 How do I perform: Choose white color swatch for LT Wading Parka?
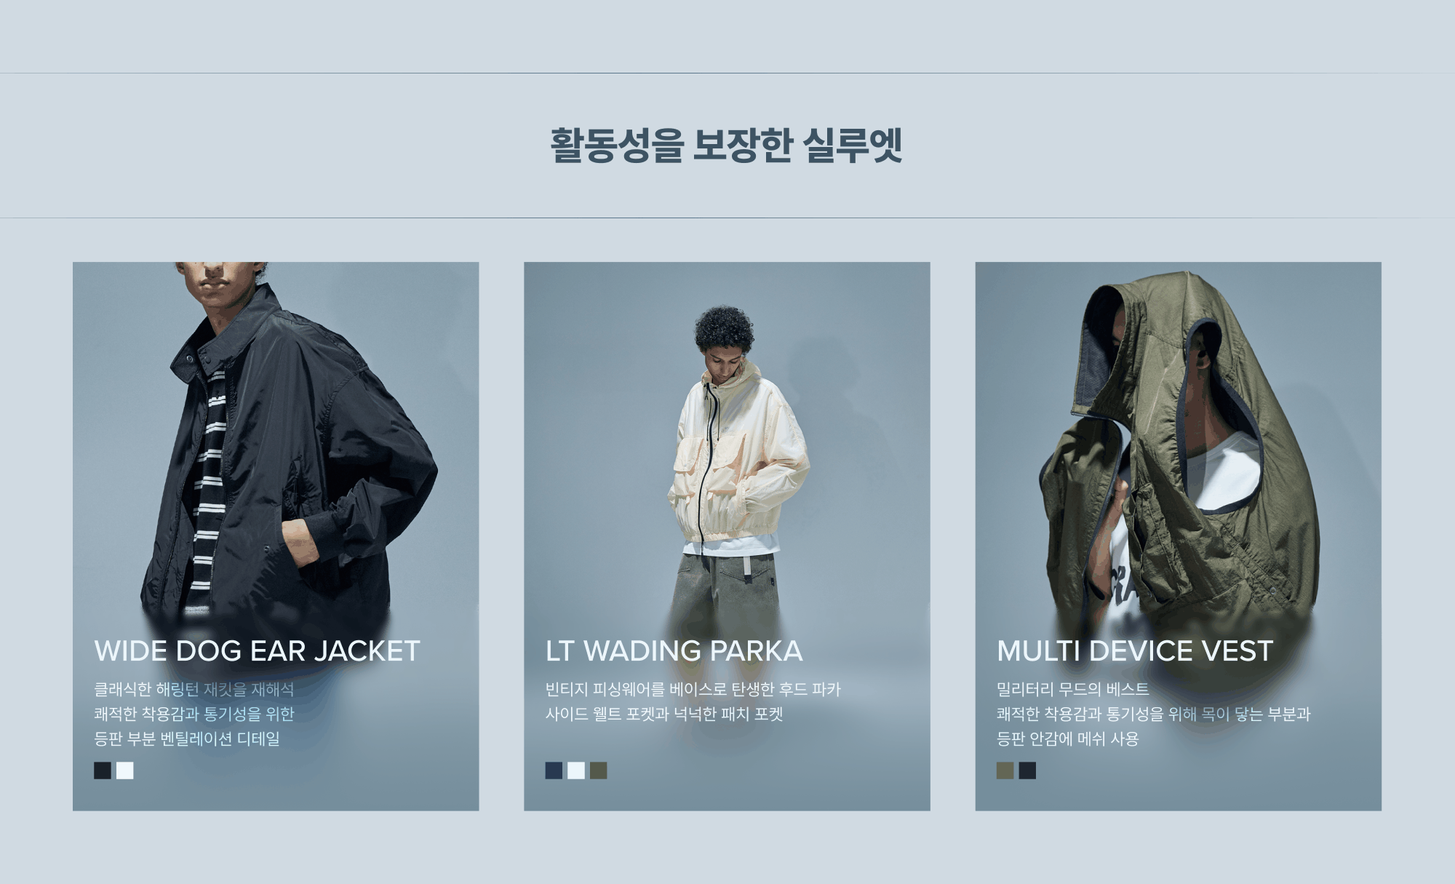click(576, 770)
